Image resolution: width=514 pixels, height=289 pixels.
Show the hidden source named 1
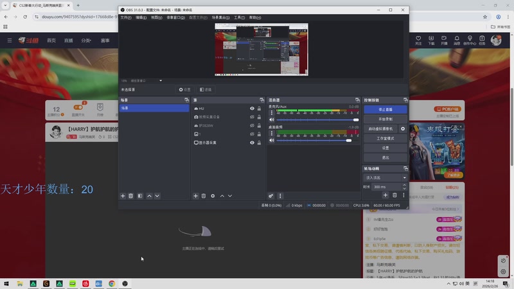(252, 134)
